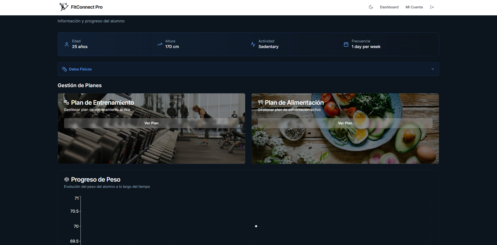Screen dimensions: 497x245
Task: Select the logout icon in the header
Action: click(x=432, y=7)
